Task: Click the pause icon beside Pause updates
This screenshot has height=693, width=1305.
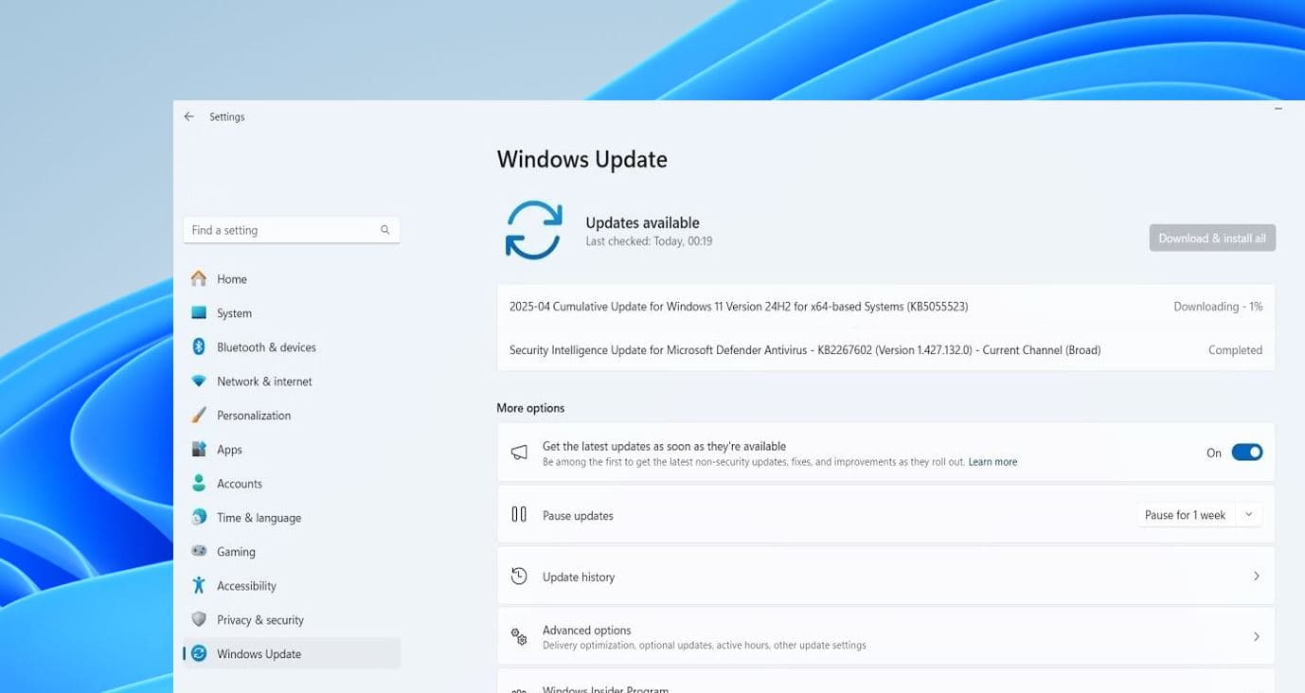Action: click(x=519, y=514)
